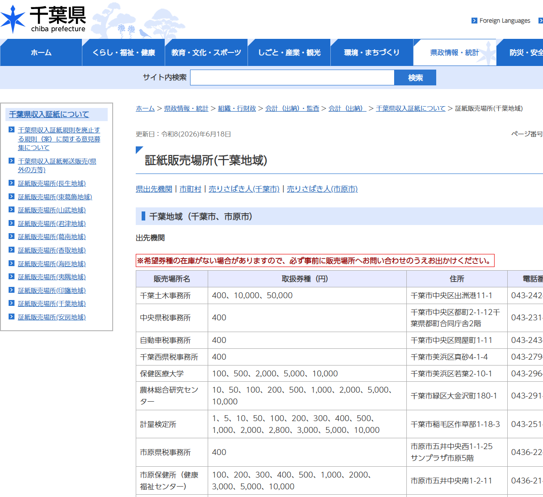This screenshot has height=497, width=543.
Task: Open the 防災・安全 navigation tab
Action: (520, 52)
